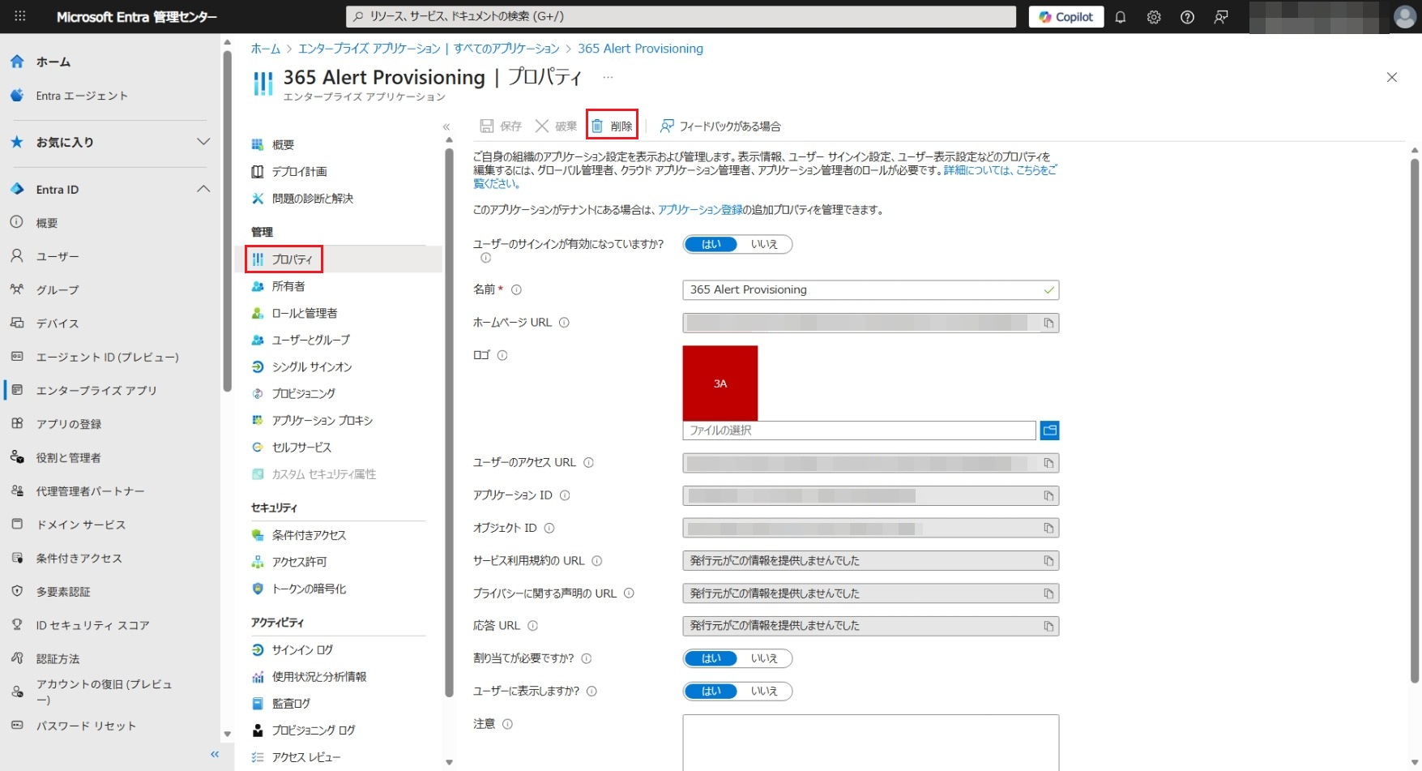The image size is (1422, 771).
Task: Follow the アプリケーション登録 link
Action: click(x=700, y=210)
